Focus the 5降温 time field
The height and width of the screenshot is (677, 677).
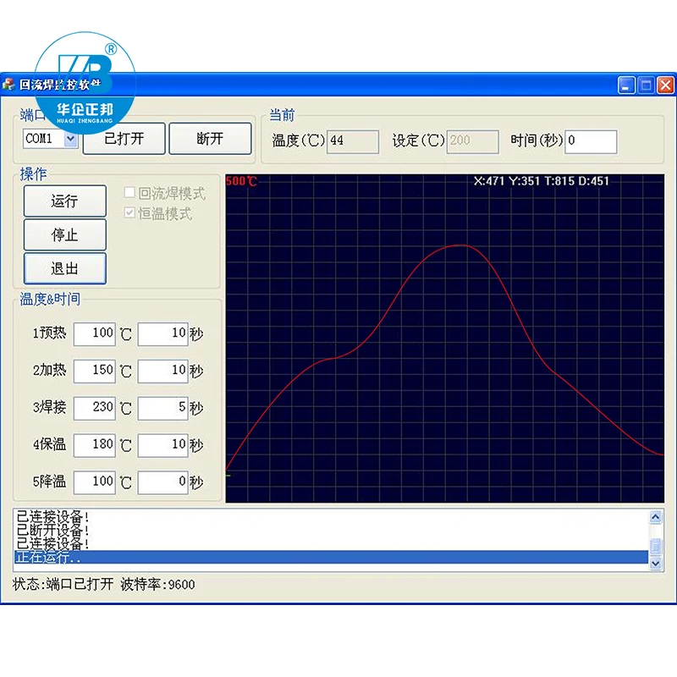(x=162, y=482)
